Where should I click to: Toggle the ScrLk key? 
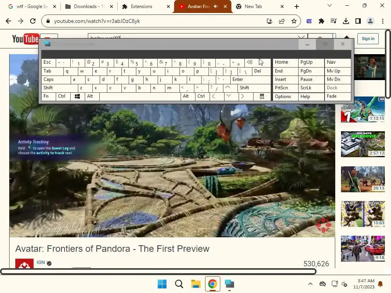coord(311,88)
